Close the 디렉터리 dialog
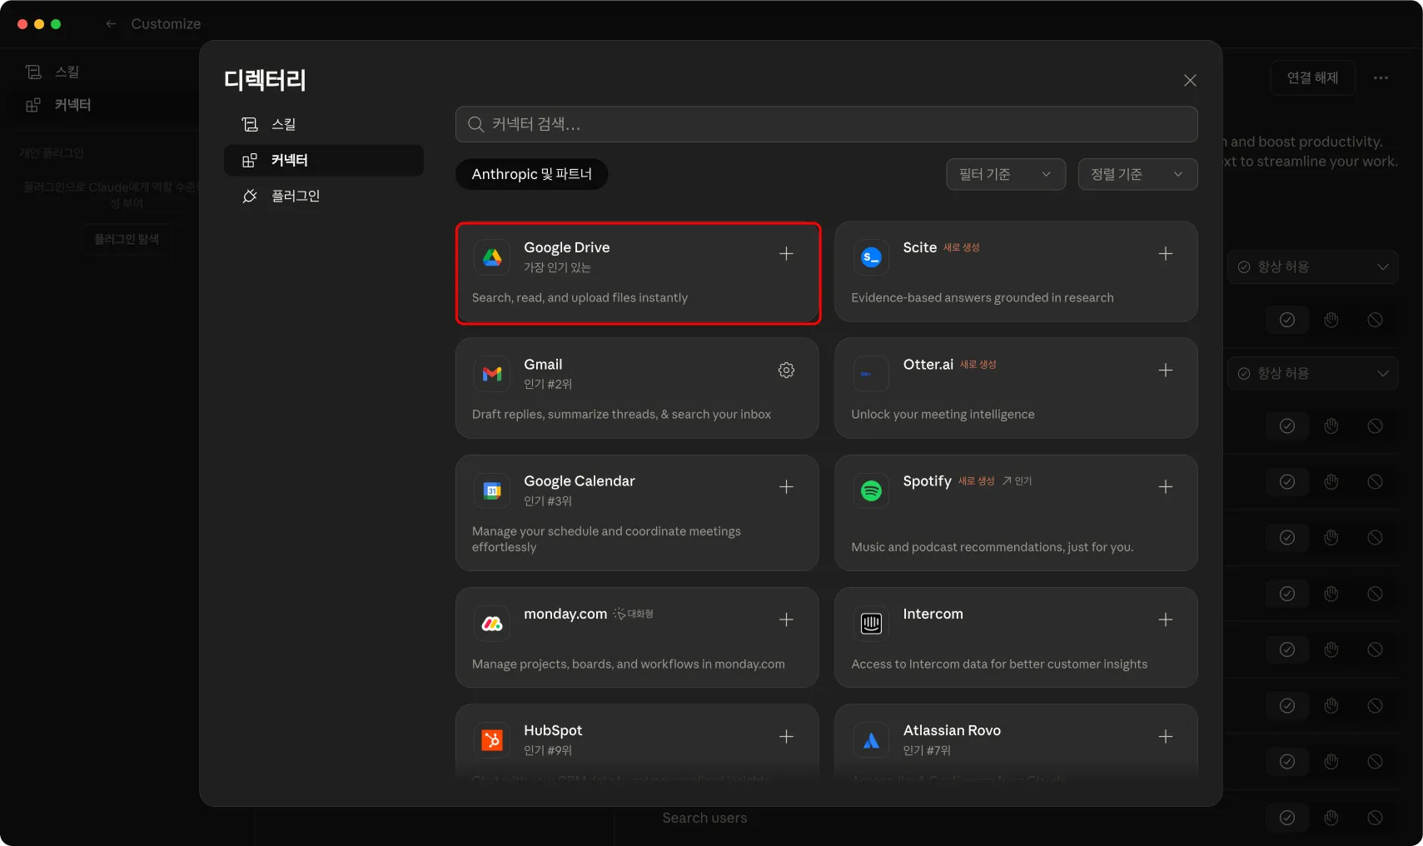Screen dimensions: 1423x846 1190,80
